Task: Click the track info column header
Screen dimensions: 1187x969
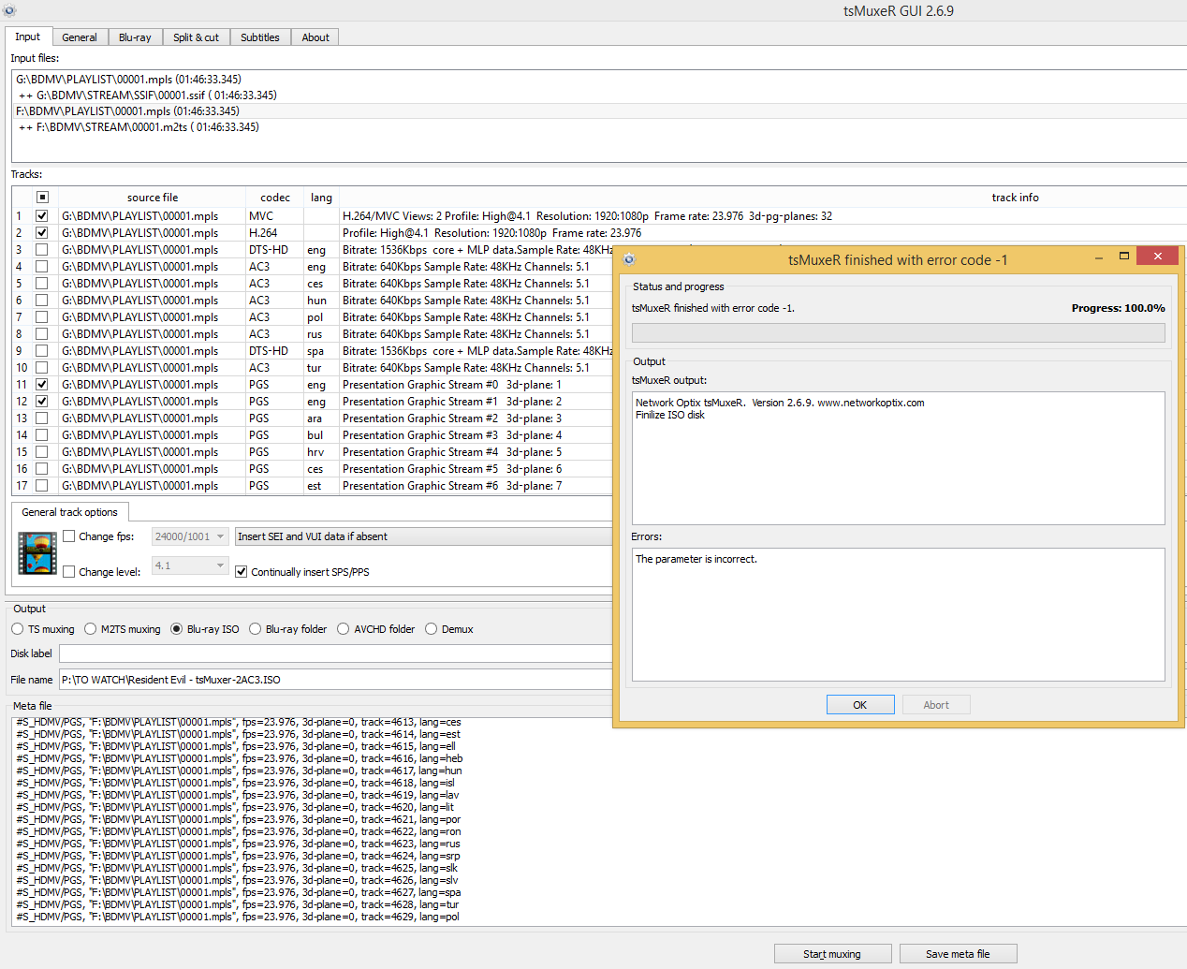Action: click(1016, 198)
